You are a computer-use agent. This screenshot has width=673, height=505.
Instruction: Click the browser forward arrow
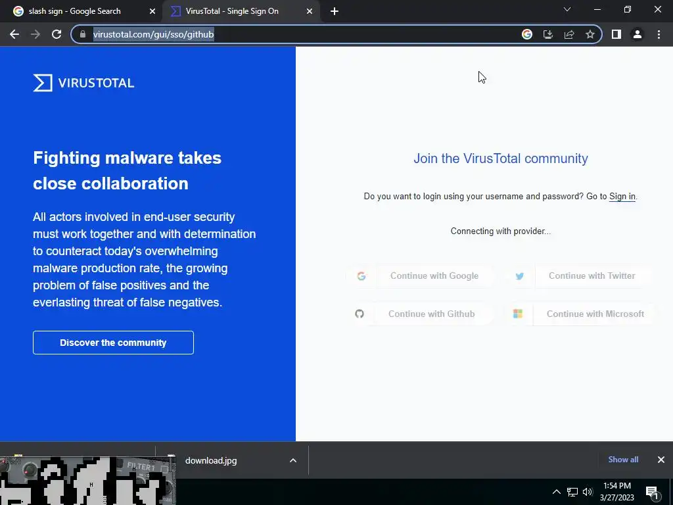pyautogui.click(x=35, y=34)
